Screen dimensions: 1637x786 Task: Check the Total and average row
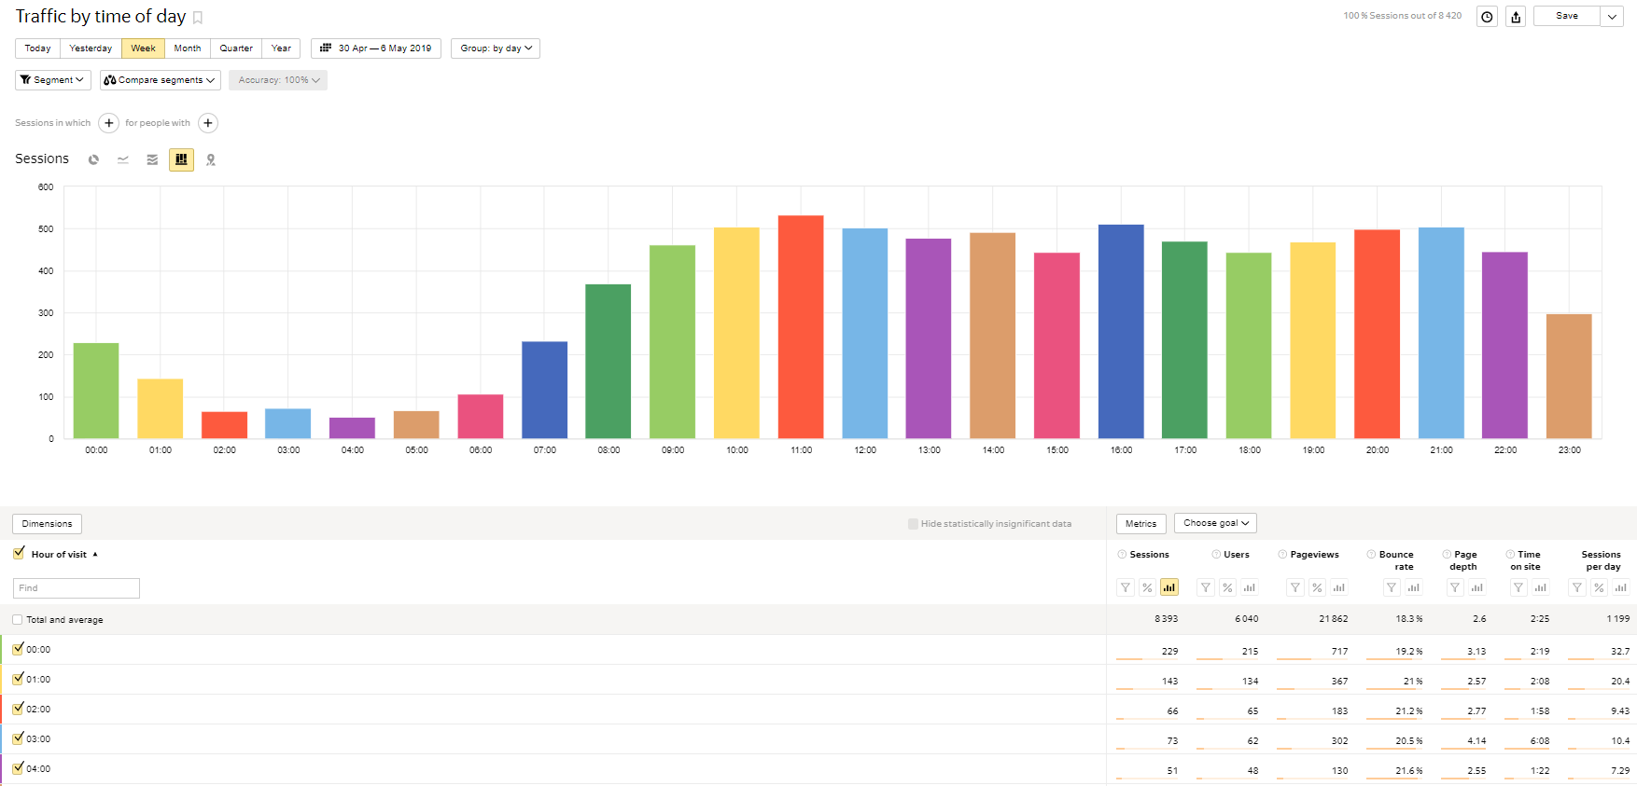[x=18, y=620]
